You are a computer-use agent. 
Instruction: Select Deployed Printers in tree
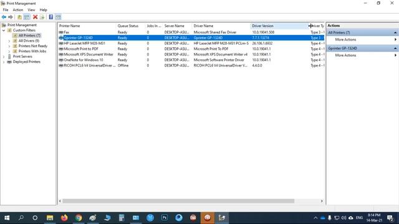point(26,62)
